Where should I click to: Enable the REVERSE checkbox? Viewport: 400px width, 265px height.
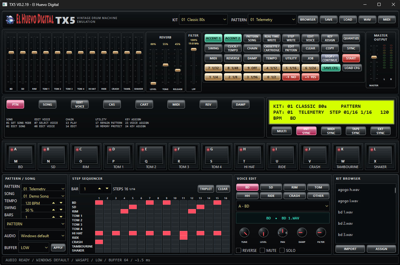point(238,250)
